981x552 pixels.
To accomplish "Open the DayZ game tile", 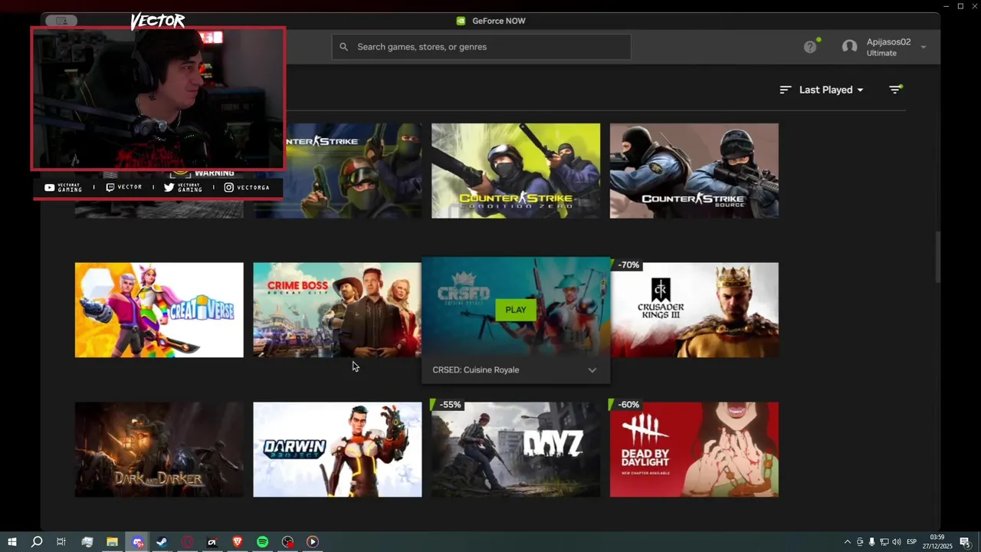I will (516, 450).
